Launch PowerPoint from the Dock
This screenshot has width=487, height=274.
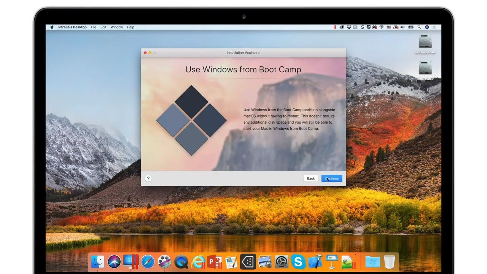point(215,261)
